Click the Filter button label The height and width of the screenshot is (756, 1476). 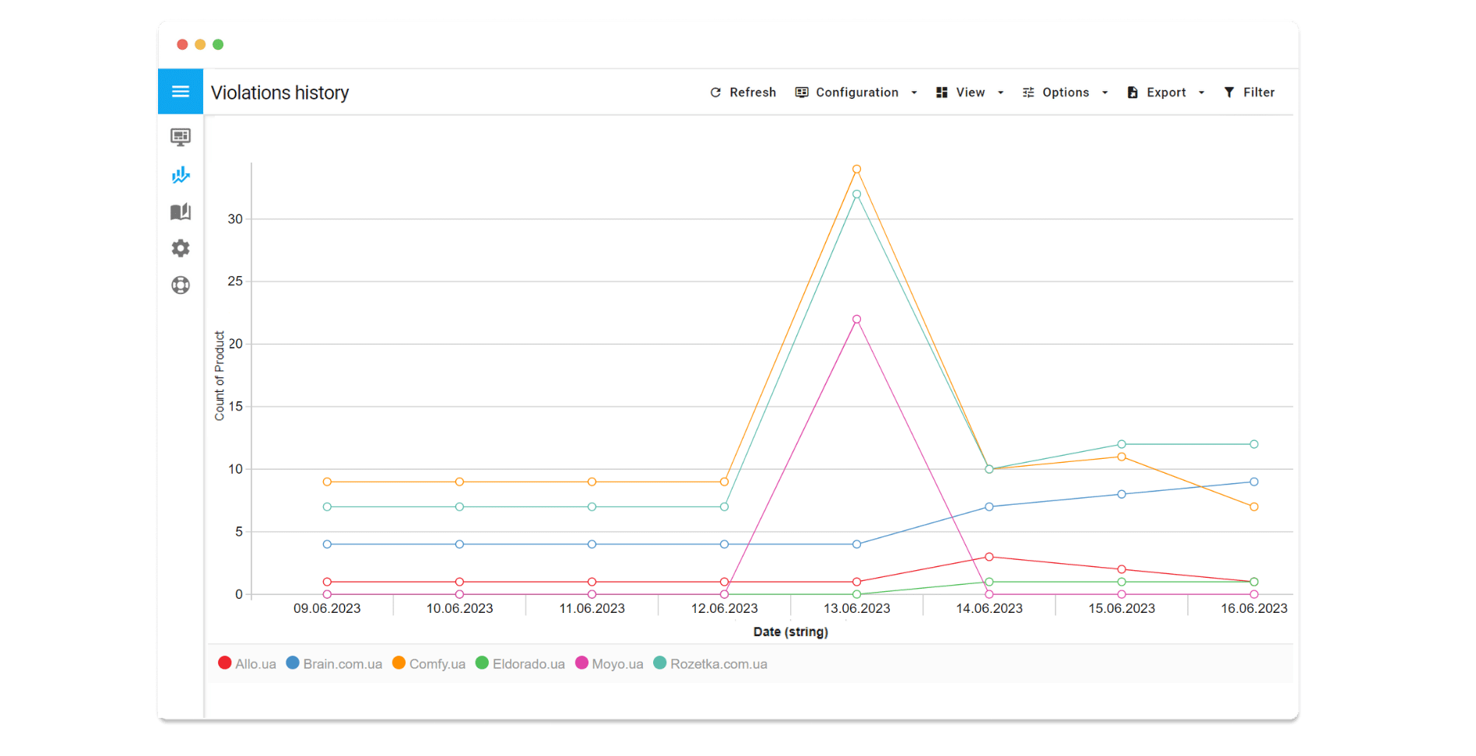click(x=1258, y=93)
